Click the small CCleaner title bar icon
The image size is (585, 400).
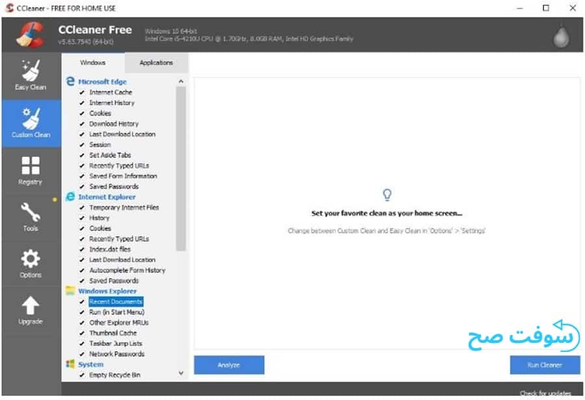(9, 8)
